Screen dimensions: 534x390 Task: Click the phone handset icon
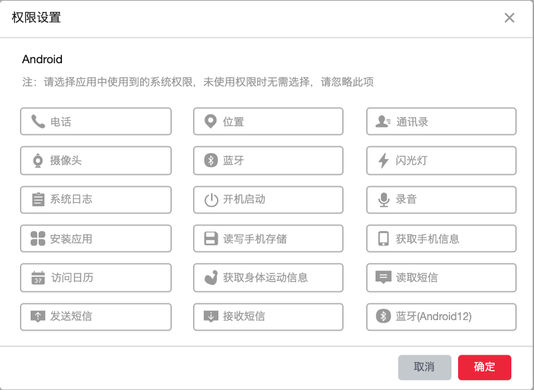(x=38, y=122)
